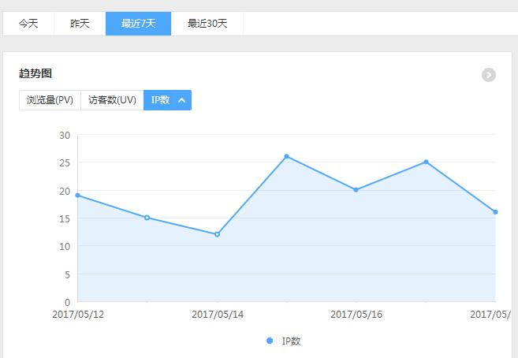Click the last data point at the chart's right edge
This screenshot has height=358, width=518.
click(x=495, y=212)
